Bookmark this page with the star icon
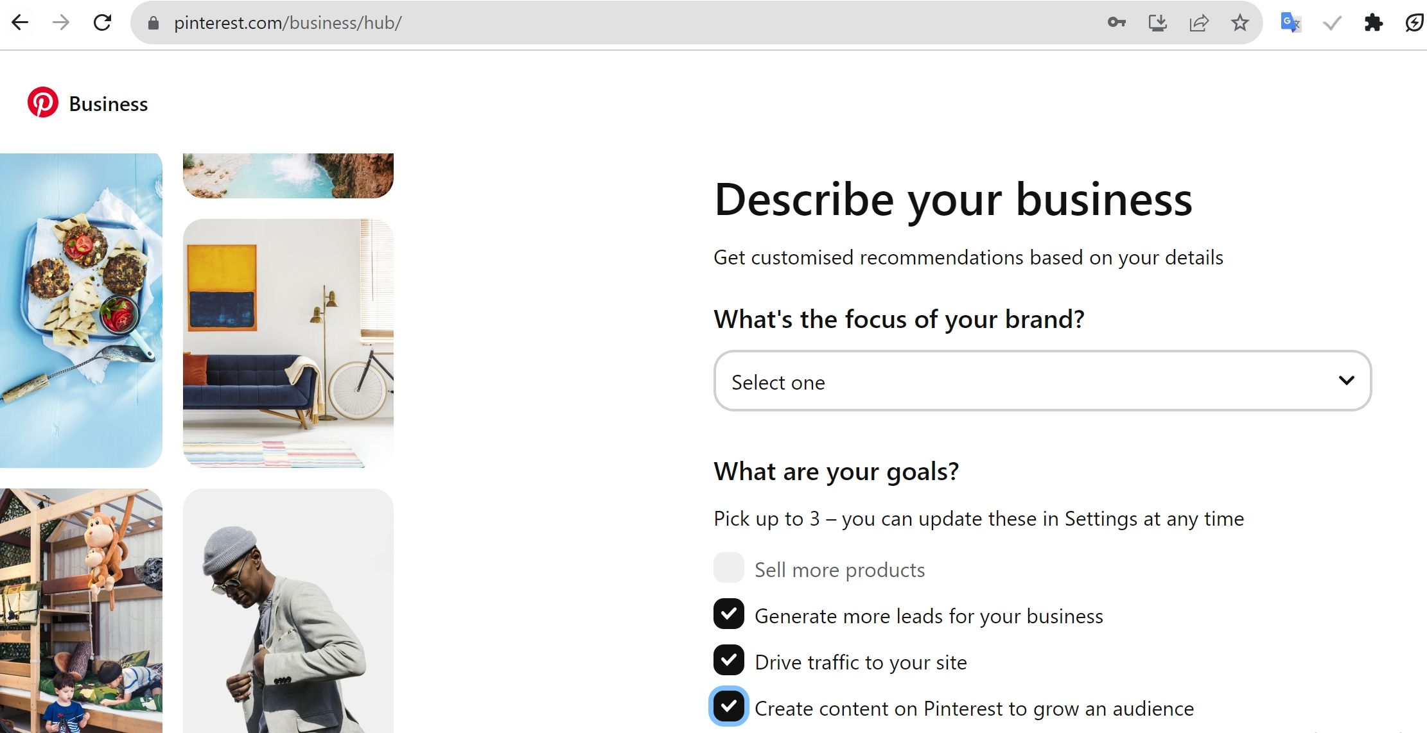 coord(1239,23)
